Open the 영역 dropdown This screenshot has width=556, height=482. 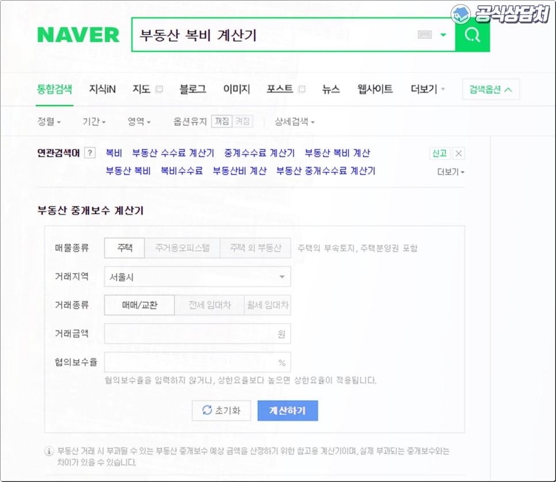pyautogui.click(x=139, y=122)
